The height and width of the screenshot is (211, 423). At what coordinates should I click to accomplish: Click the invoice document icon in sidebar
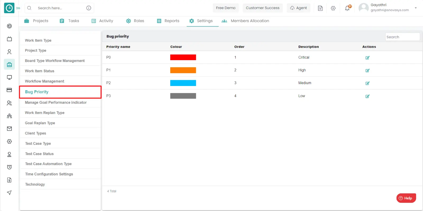[9, 180]
